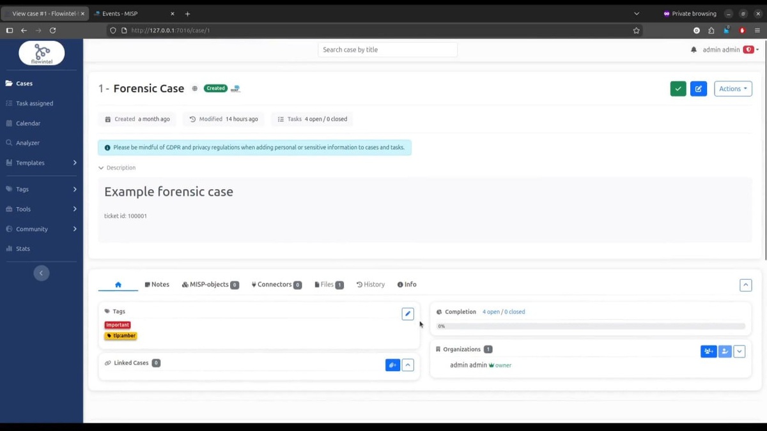Click the ticket id: 100001 text
This screenshot has height=431, width=767.
tap(125, 216)
